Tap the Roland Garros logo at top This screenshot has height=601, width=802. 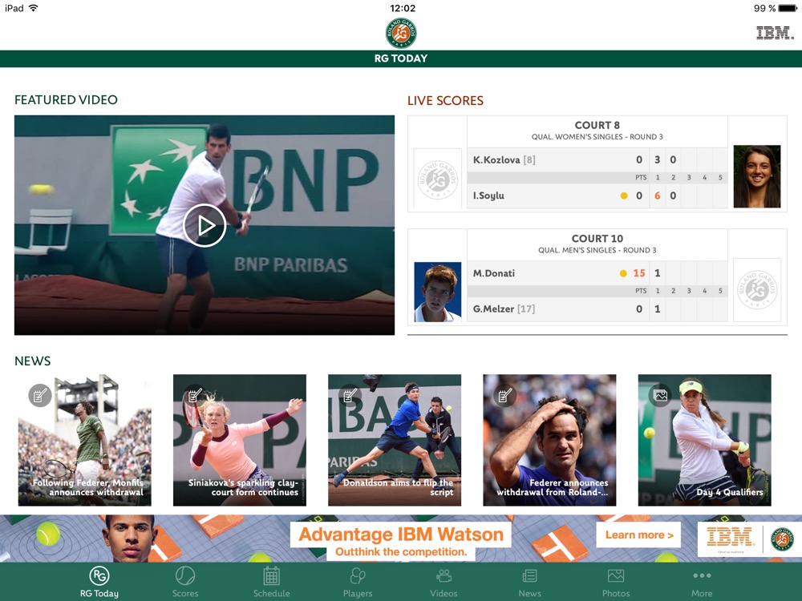pos(401,34)
